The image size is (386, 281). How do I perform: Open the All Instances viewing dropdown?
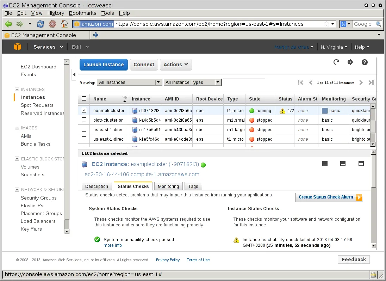130,83
